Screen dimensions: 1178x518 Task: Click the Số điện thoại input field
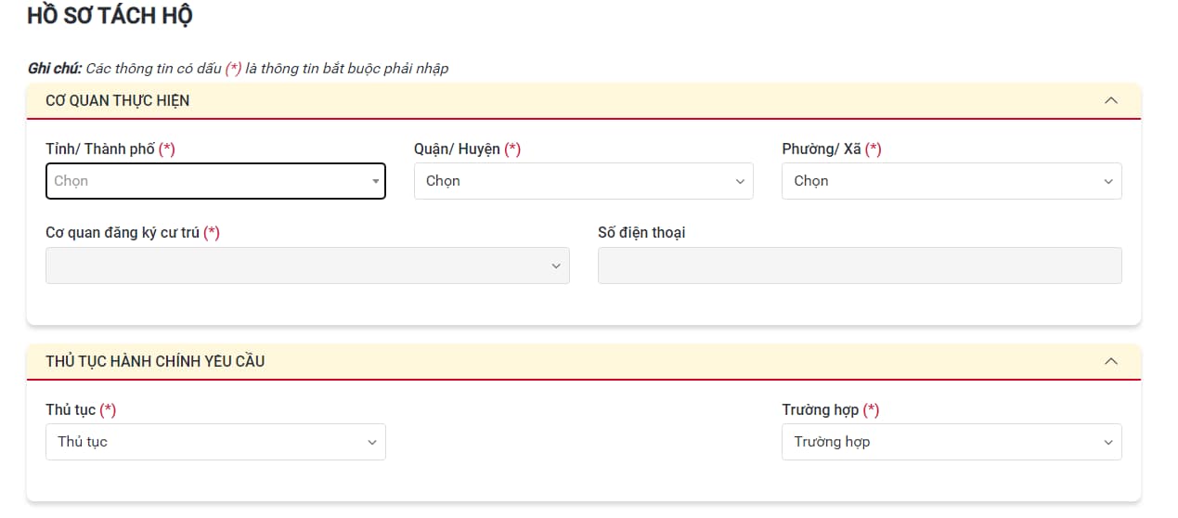[859, 265]
